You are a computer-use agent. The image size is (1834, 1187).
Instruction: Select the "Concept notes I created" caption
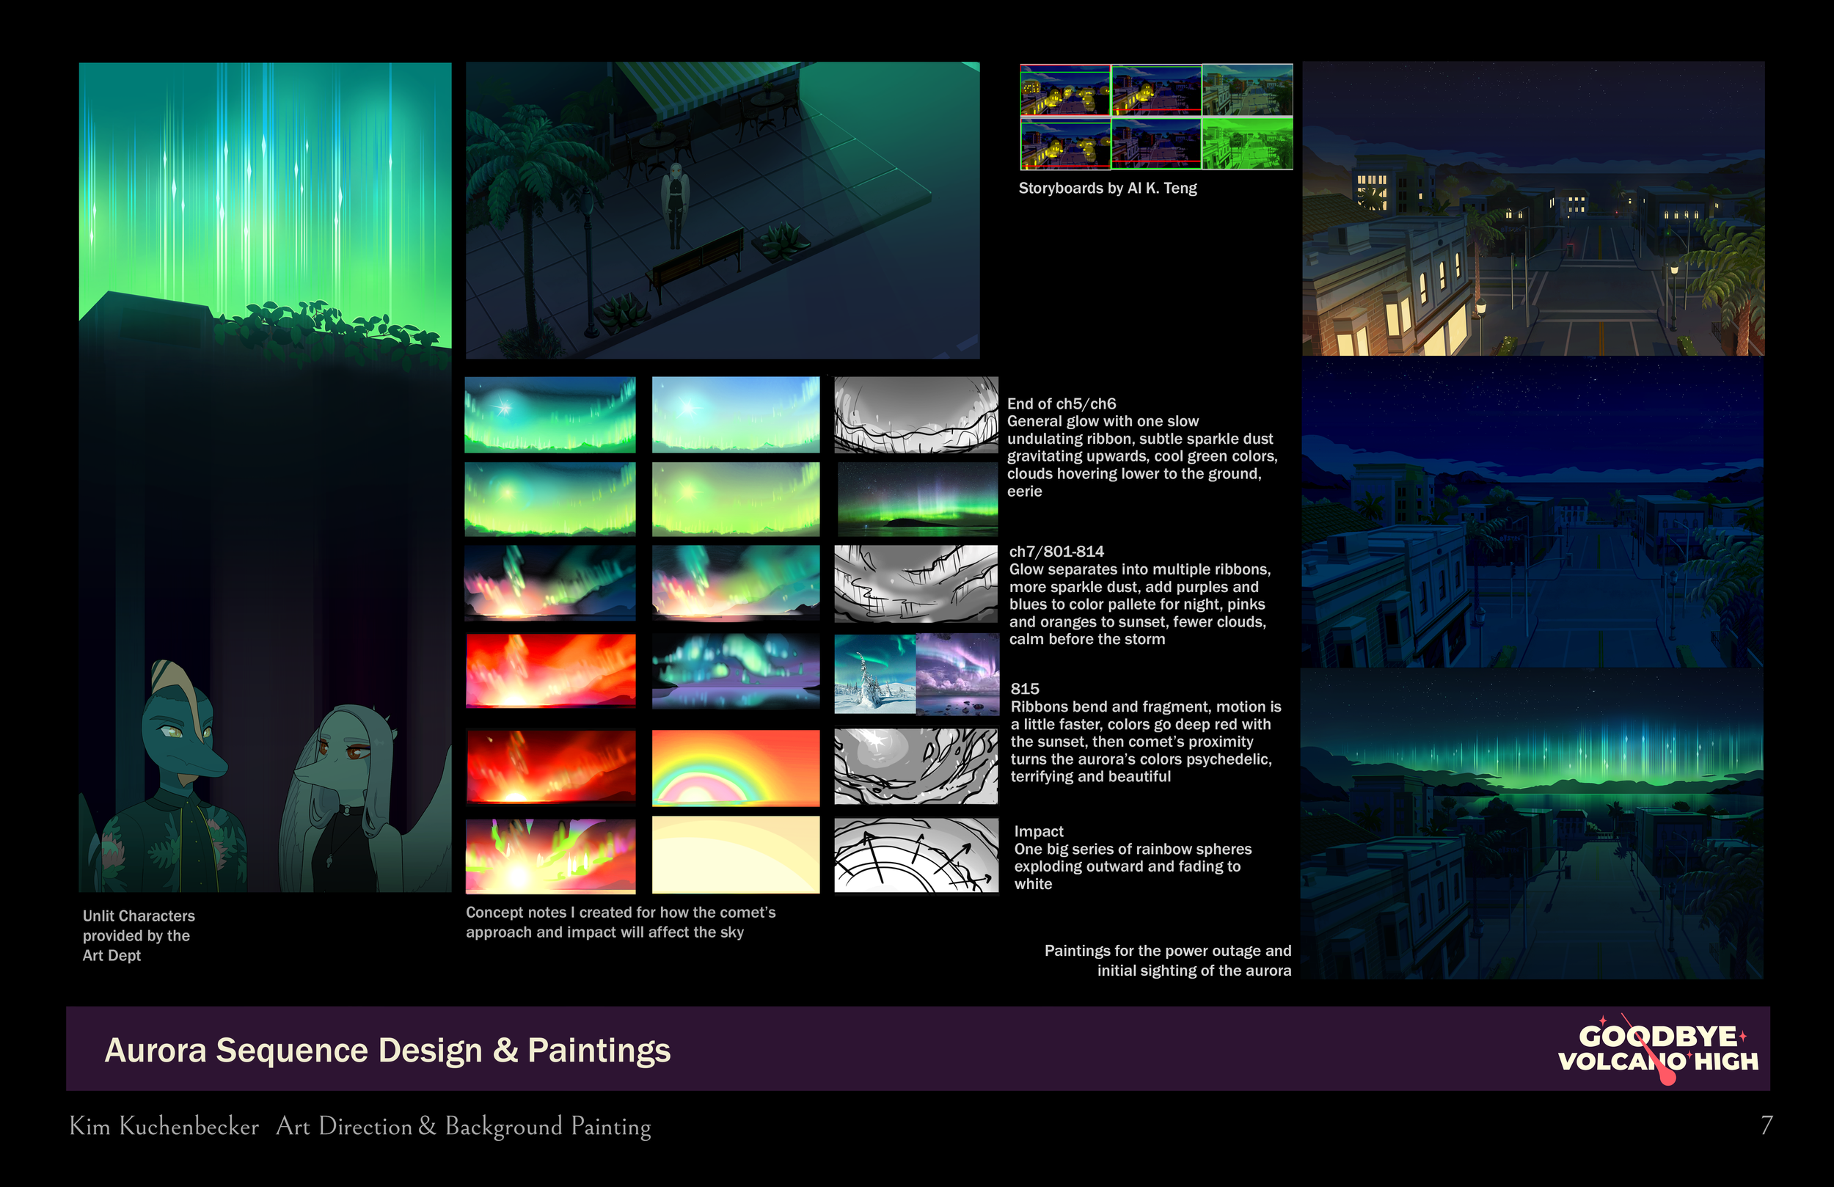pos(621,923)
